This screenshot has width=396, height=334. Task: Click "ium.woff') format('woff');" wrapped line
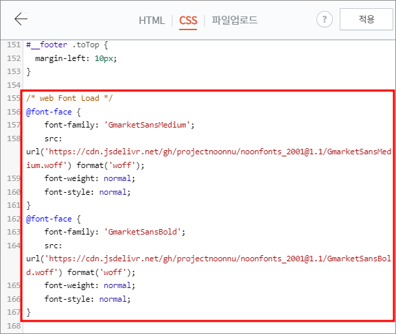85,165
